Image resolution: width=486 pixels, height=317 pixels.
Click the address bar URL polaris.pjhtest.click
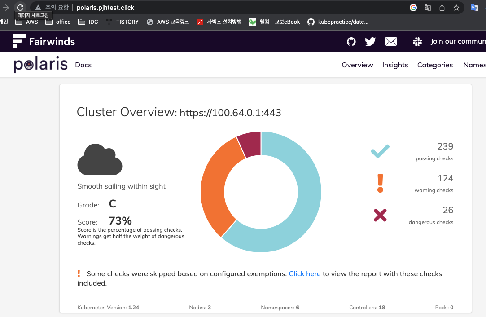click(x=105, y=8)
